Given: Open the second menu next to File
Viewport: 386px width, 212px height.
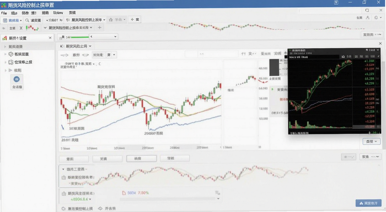Looking at the screenshot, I should pos(14,13).
